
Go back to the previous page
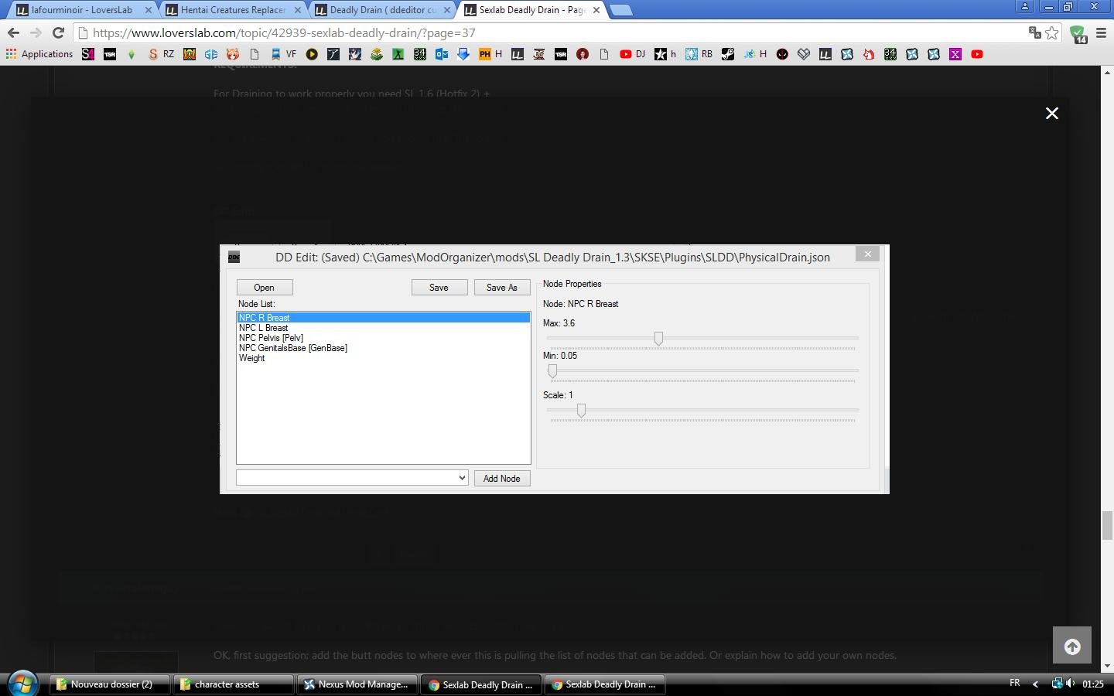point(13,32)
